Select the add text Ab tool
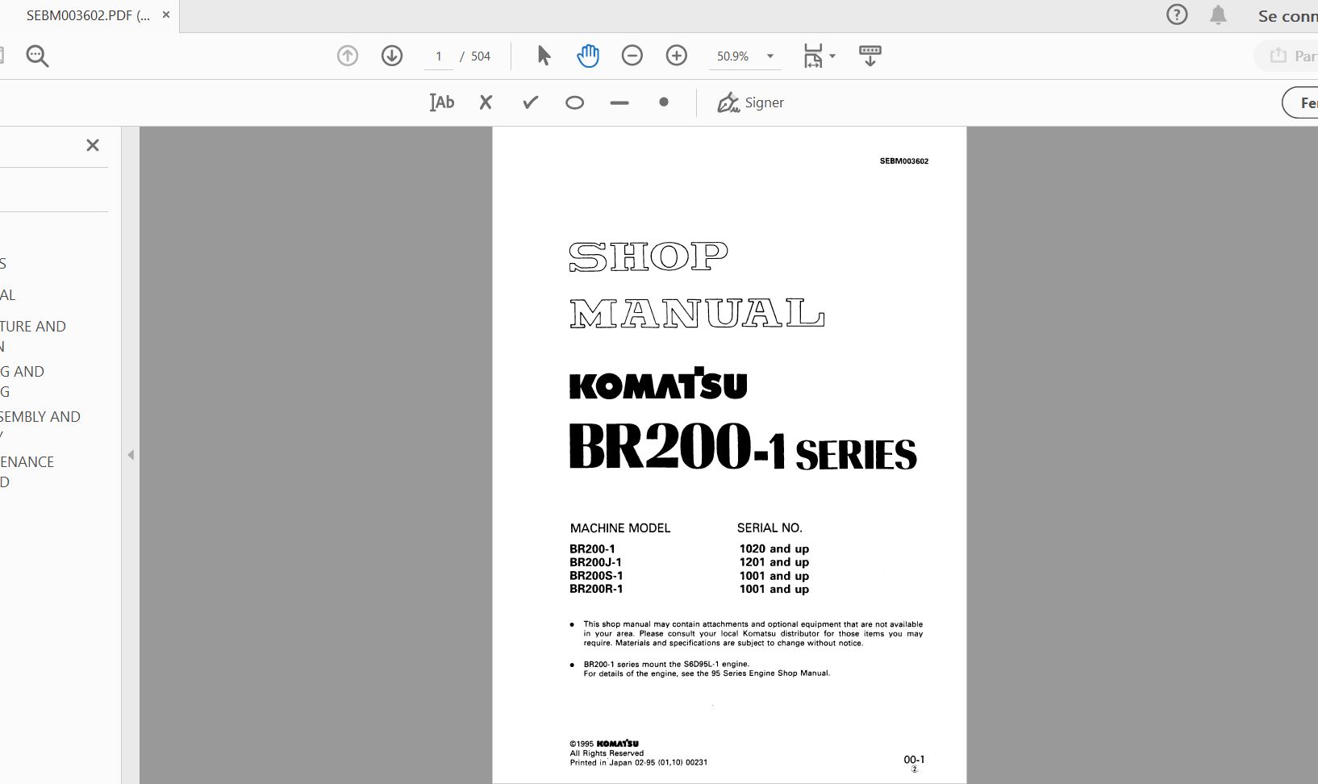 [x=442, y=102]
